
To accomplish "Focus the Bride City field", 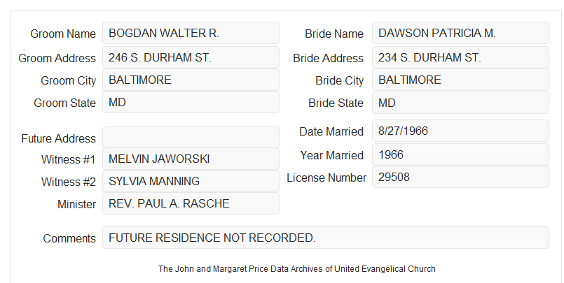I will (x=460, y=80).
